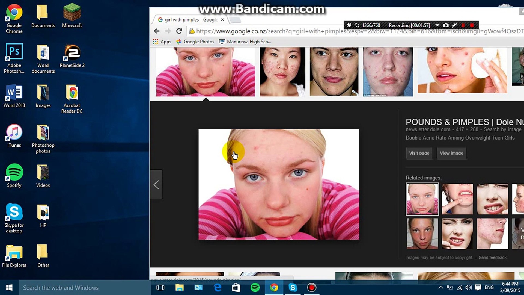Open the volume control in tray
524x295 pixels.
coord(468,287)
